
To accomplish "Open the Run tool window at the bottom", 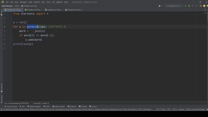I will (x=22, y=107).
